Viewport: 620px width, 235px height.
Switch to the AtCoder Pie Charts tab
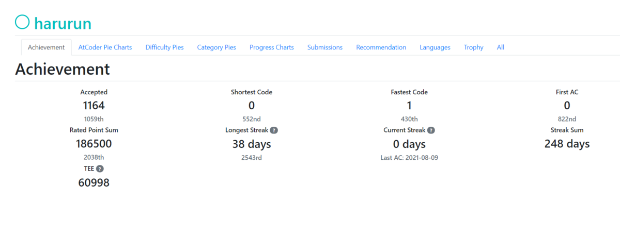click(x=105, y=47)
